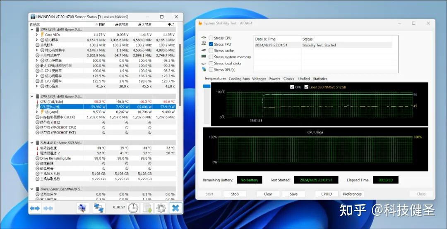
Task: Expand the Core VIDs row
Action: [37, 35]
